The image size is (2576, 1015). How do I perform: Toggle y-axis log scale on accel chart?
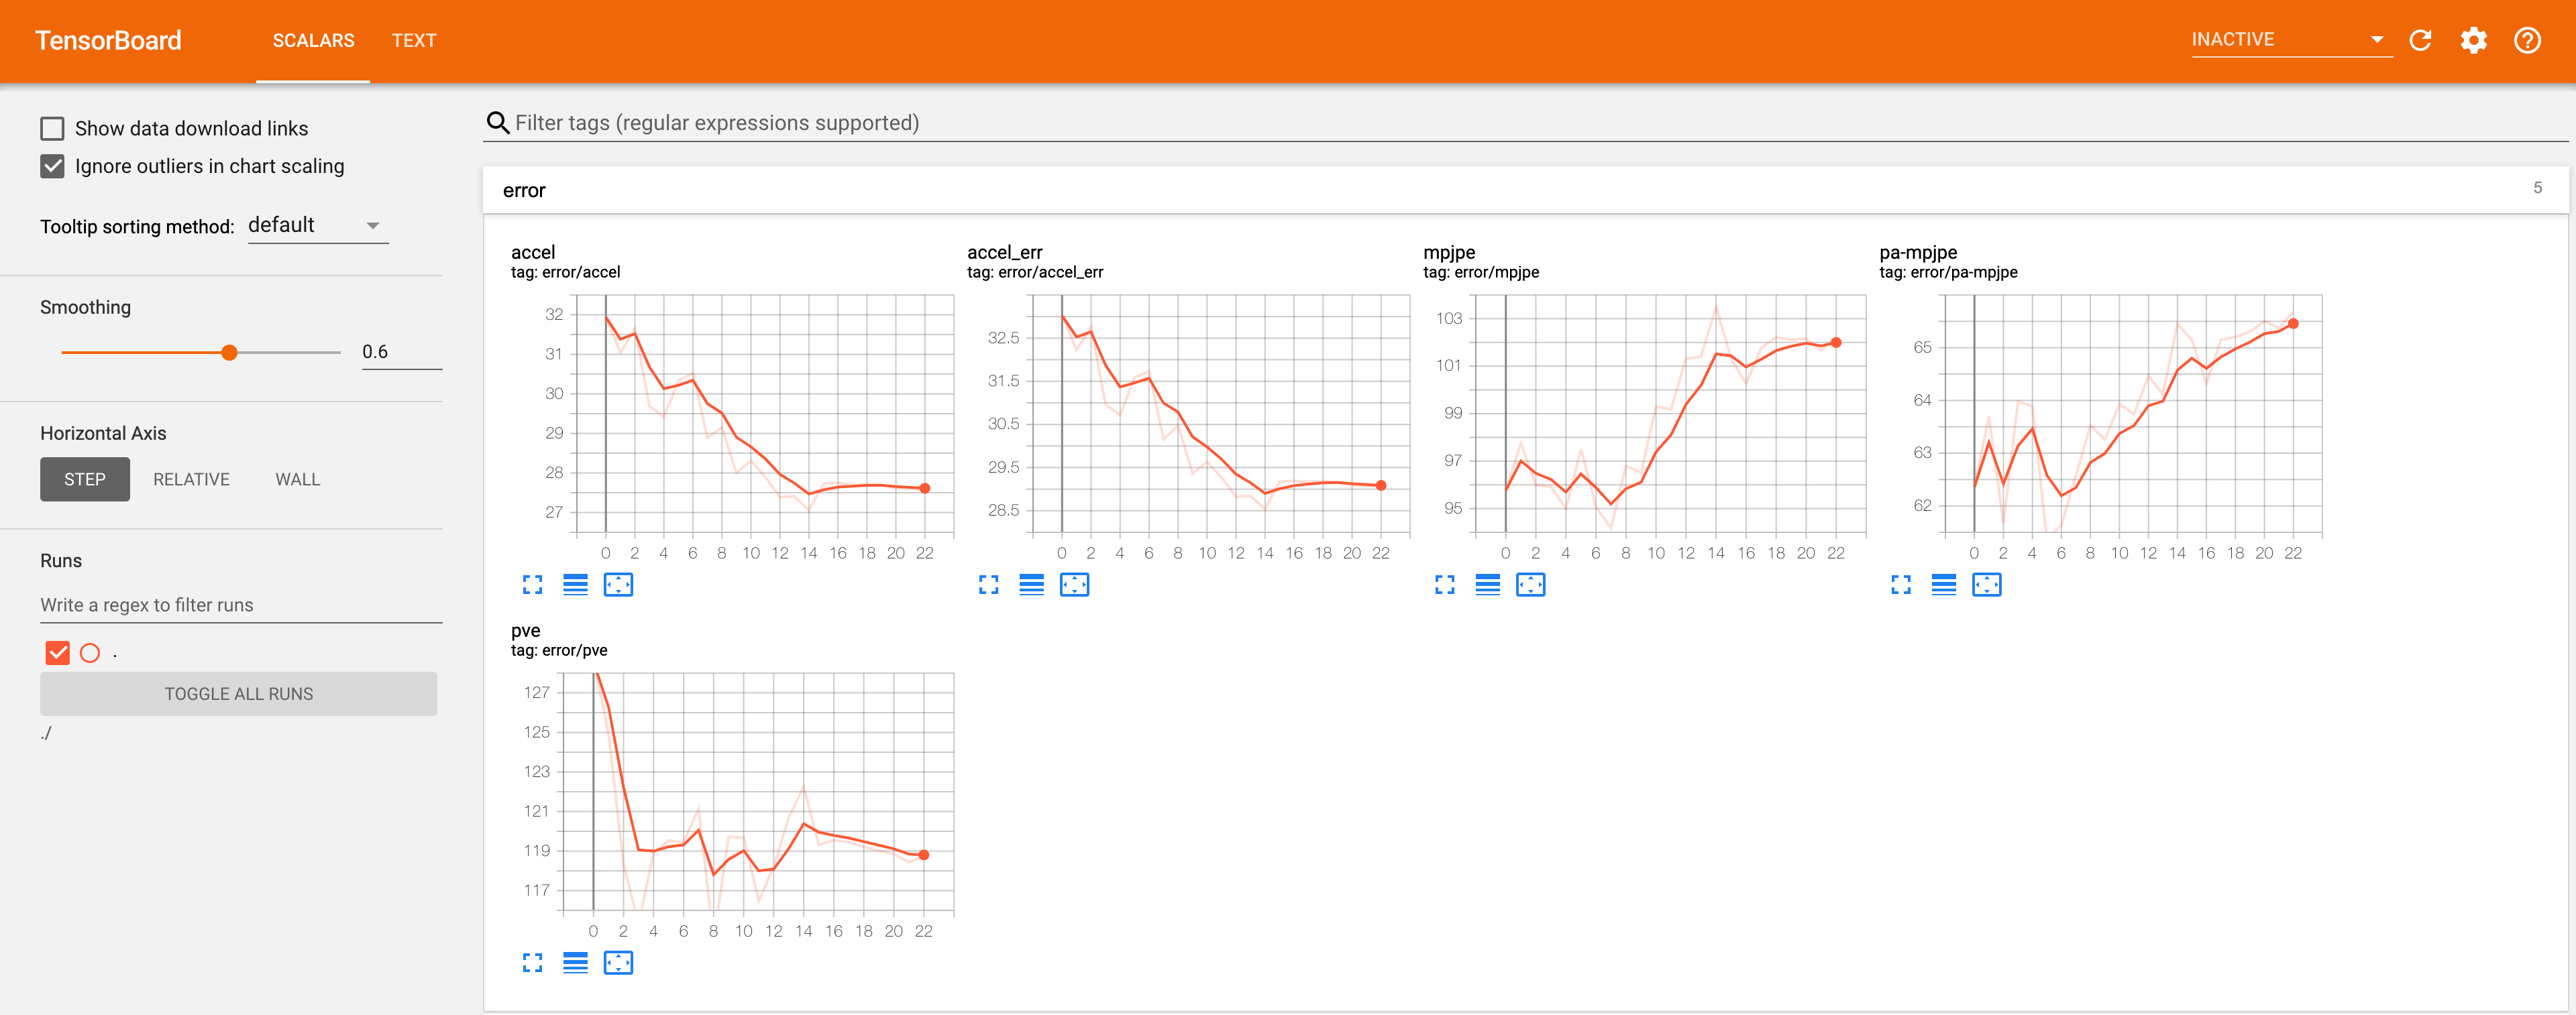point(575,585)
